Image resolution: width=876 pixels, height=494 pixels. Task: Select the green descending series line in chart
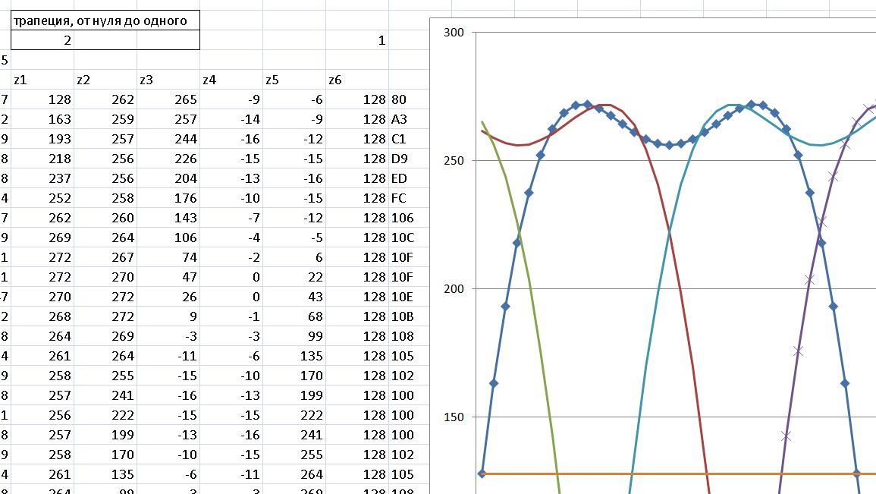click(529, 279)
